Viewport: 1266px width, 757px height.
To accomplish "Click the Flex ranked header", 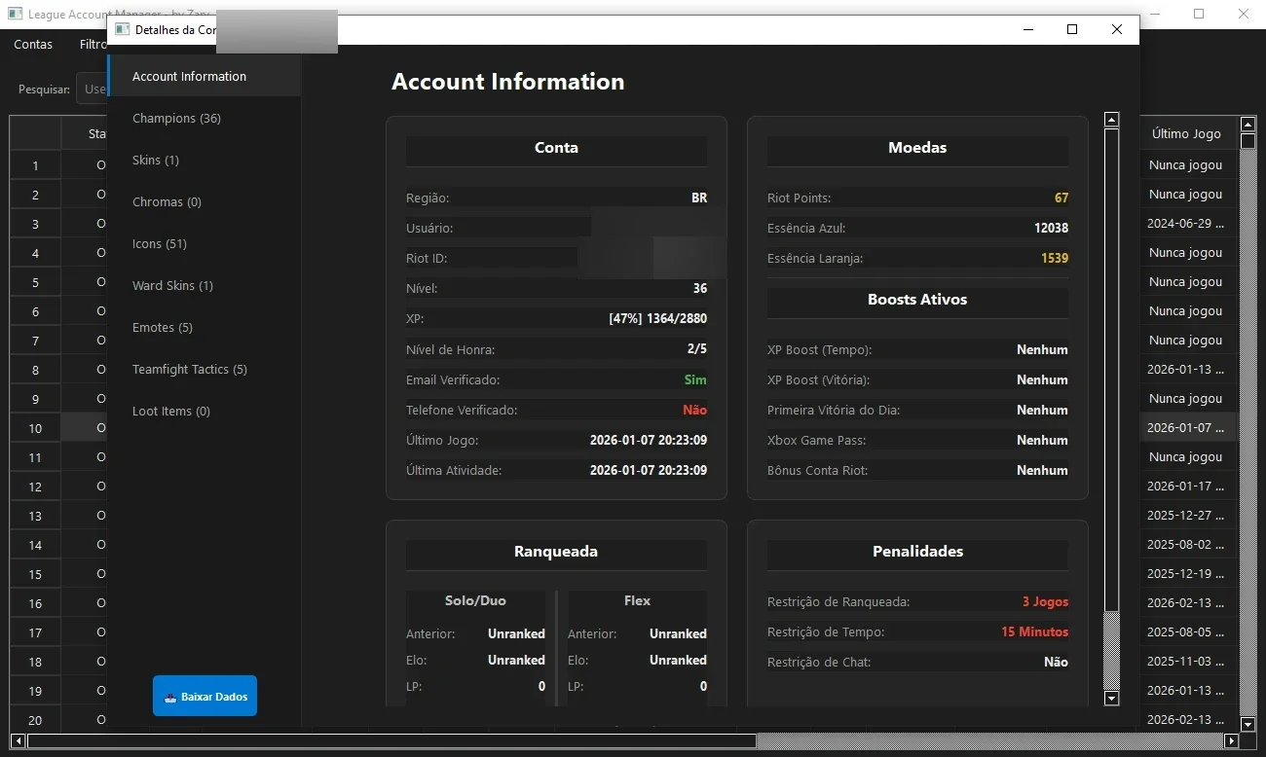I will point(637,600).
